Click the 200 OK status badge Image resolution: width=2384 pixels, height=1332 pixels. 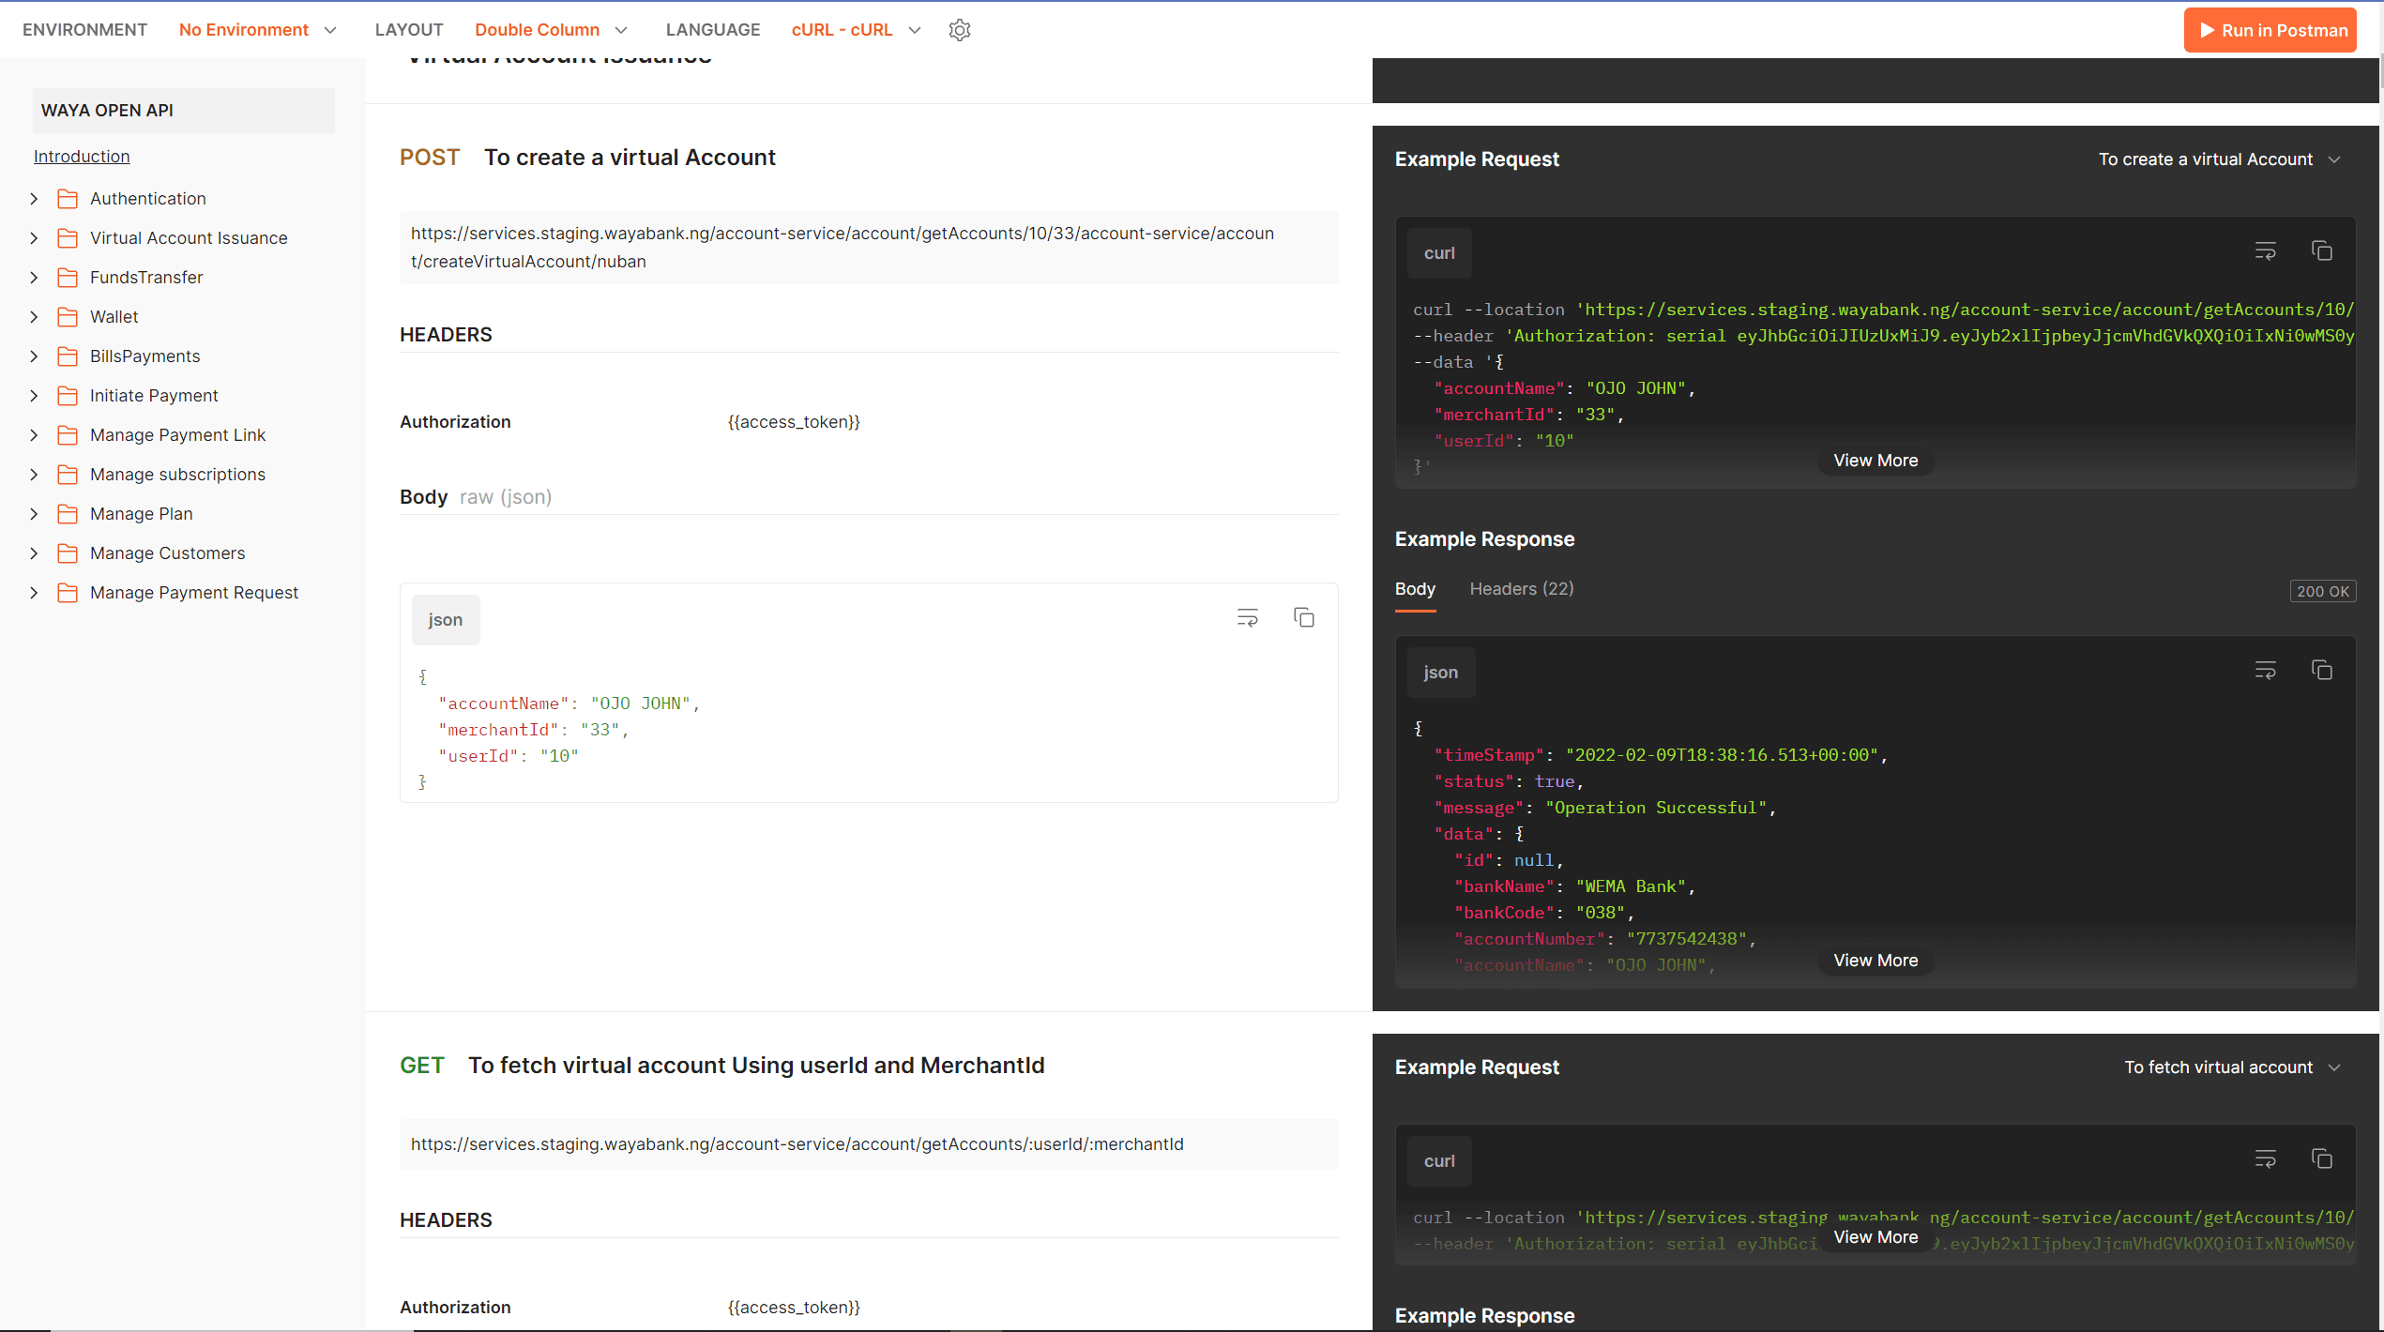[x=2322, y=591]
